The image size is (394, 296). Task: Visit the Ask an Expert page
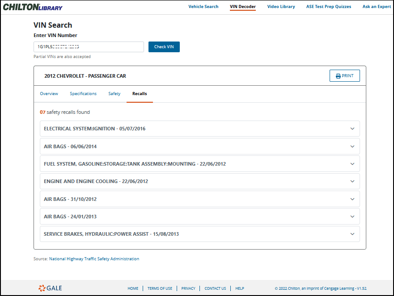pyautogui.click(x=376, y=7)
